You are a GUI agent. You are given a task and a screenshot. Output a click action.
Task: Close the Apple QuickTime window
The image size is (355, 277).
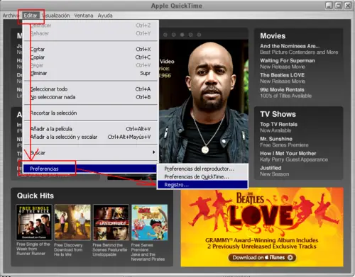point(348,6)
